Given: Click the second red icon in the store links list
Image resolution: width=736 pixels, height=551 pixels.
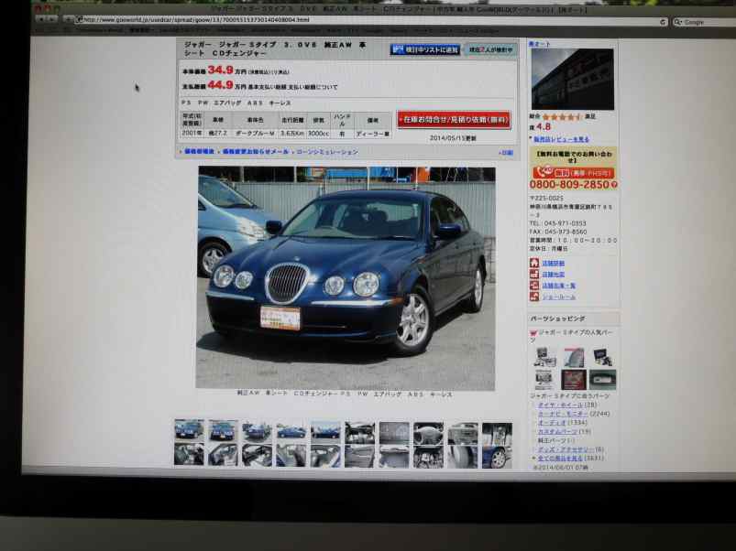Looking at the screenshot, I should 534,274.
